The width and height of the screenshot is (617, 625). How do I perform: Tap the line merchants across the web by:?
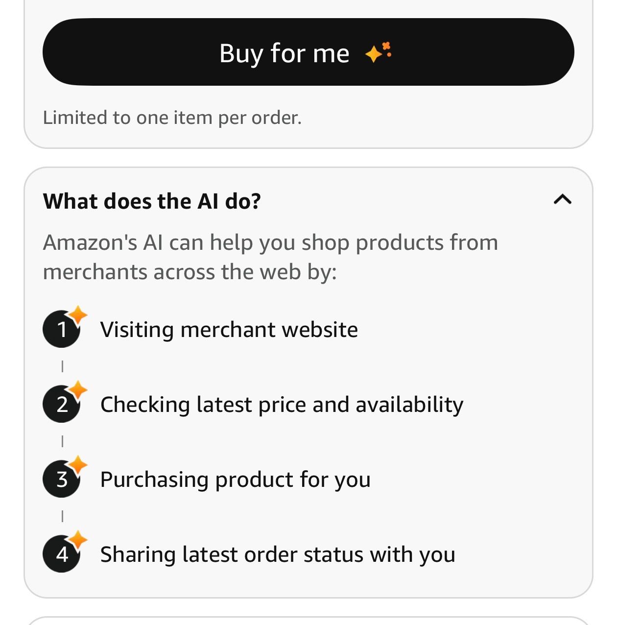190,272
